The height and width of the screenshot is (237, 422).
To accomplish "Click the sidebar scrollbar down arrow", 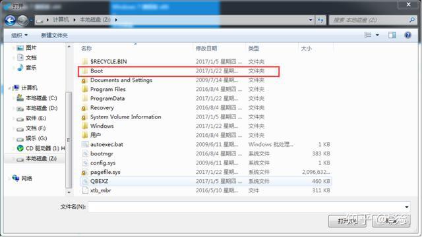I will pos(69,192).
